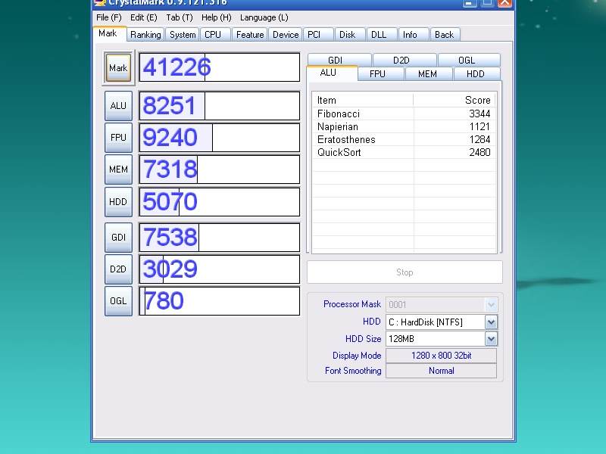606x454 pixels.
Task: Click the Score column header
Action: pyautogui.click(x=454, y=100)
